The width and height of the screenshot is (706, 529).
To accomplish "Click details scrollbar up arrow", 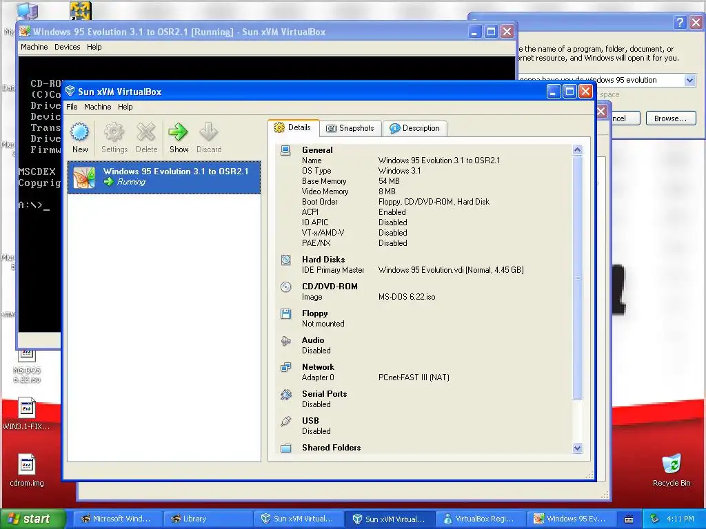I will point(577,149).
